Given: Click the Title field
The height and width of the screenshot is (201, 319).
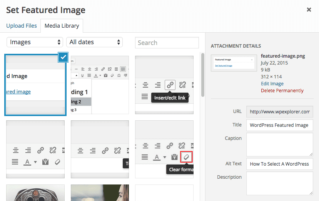Looking at the screenshot, I should tap(279, 125).
